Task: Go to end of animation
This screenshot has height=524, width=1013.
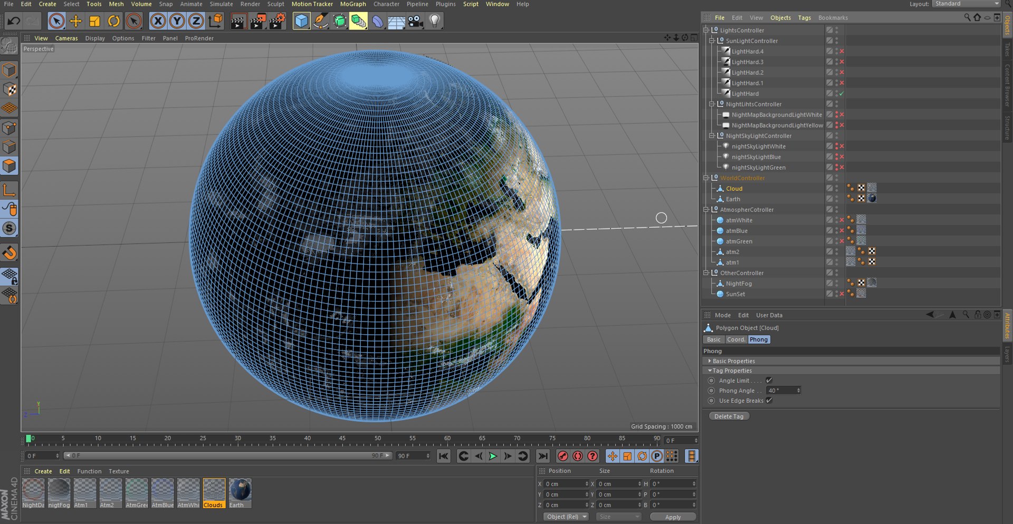Action: coord(543,457)
